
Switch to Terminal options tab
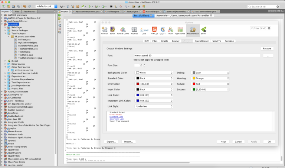229,41
